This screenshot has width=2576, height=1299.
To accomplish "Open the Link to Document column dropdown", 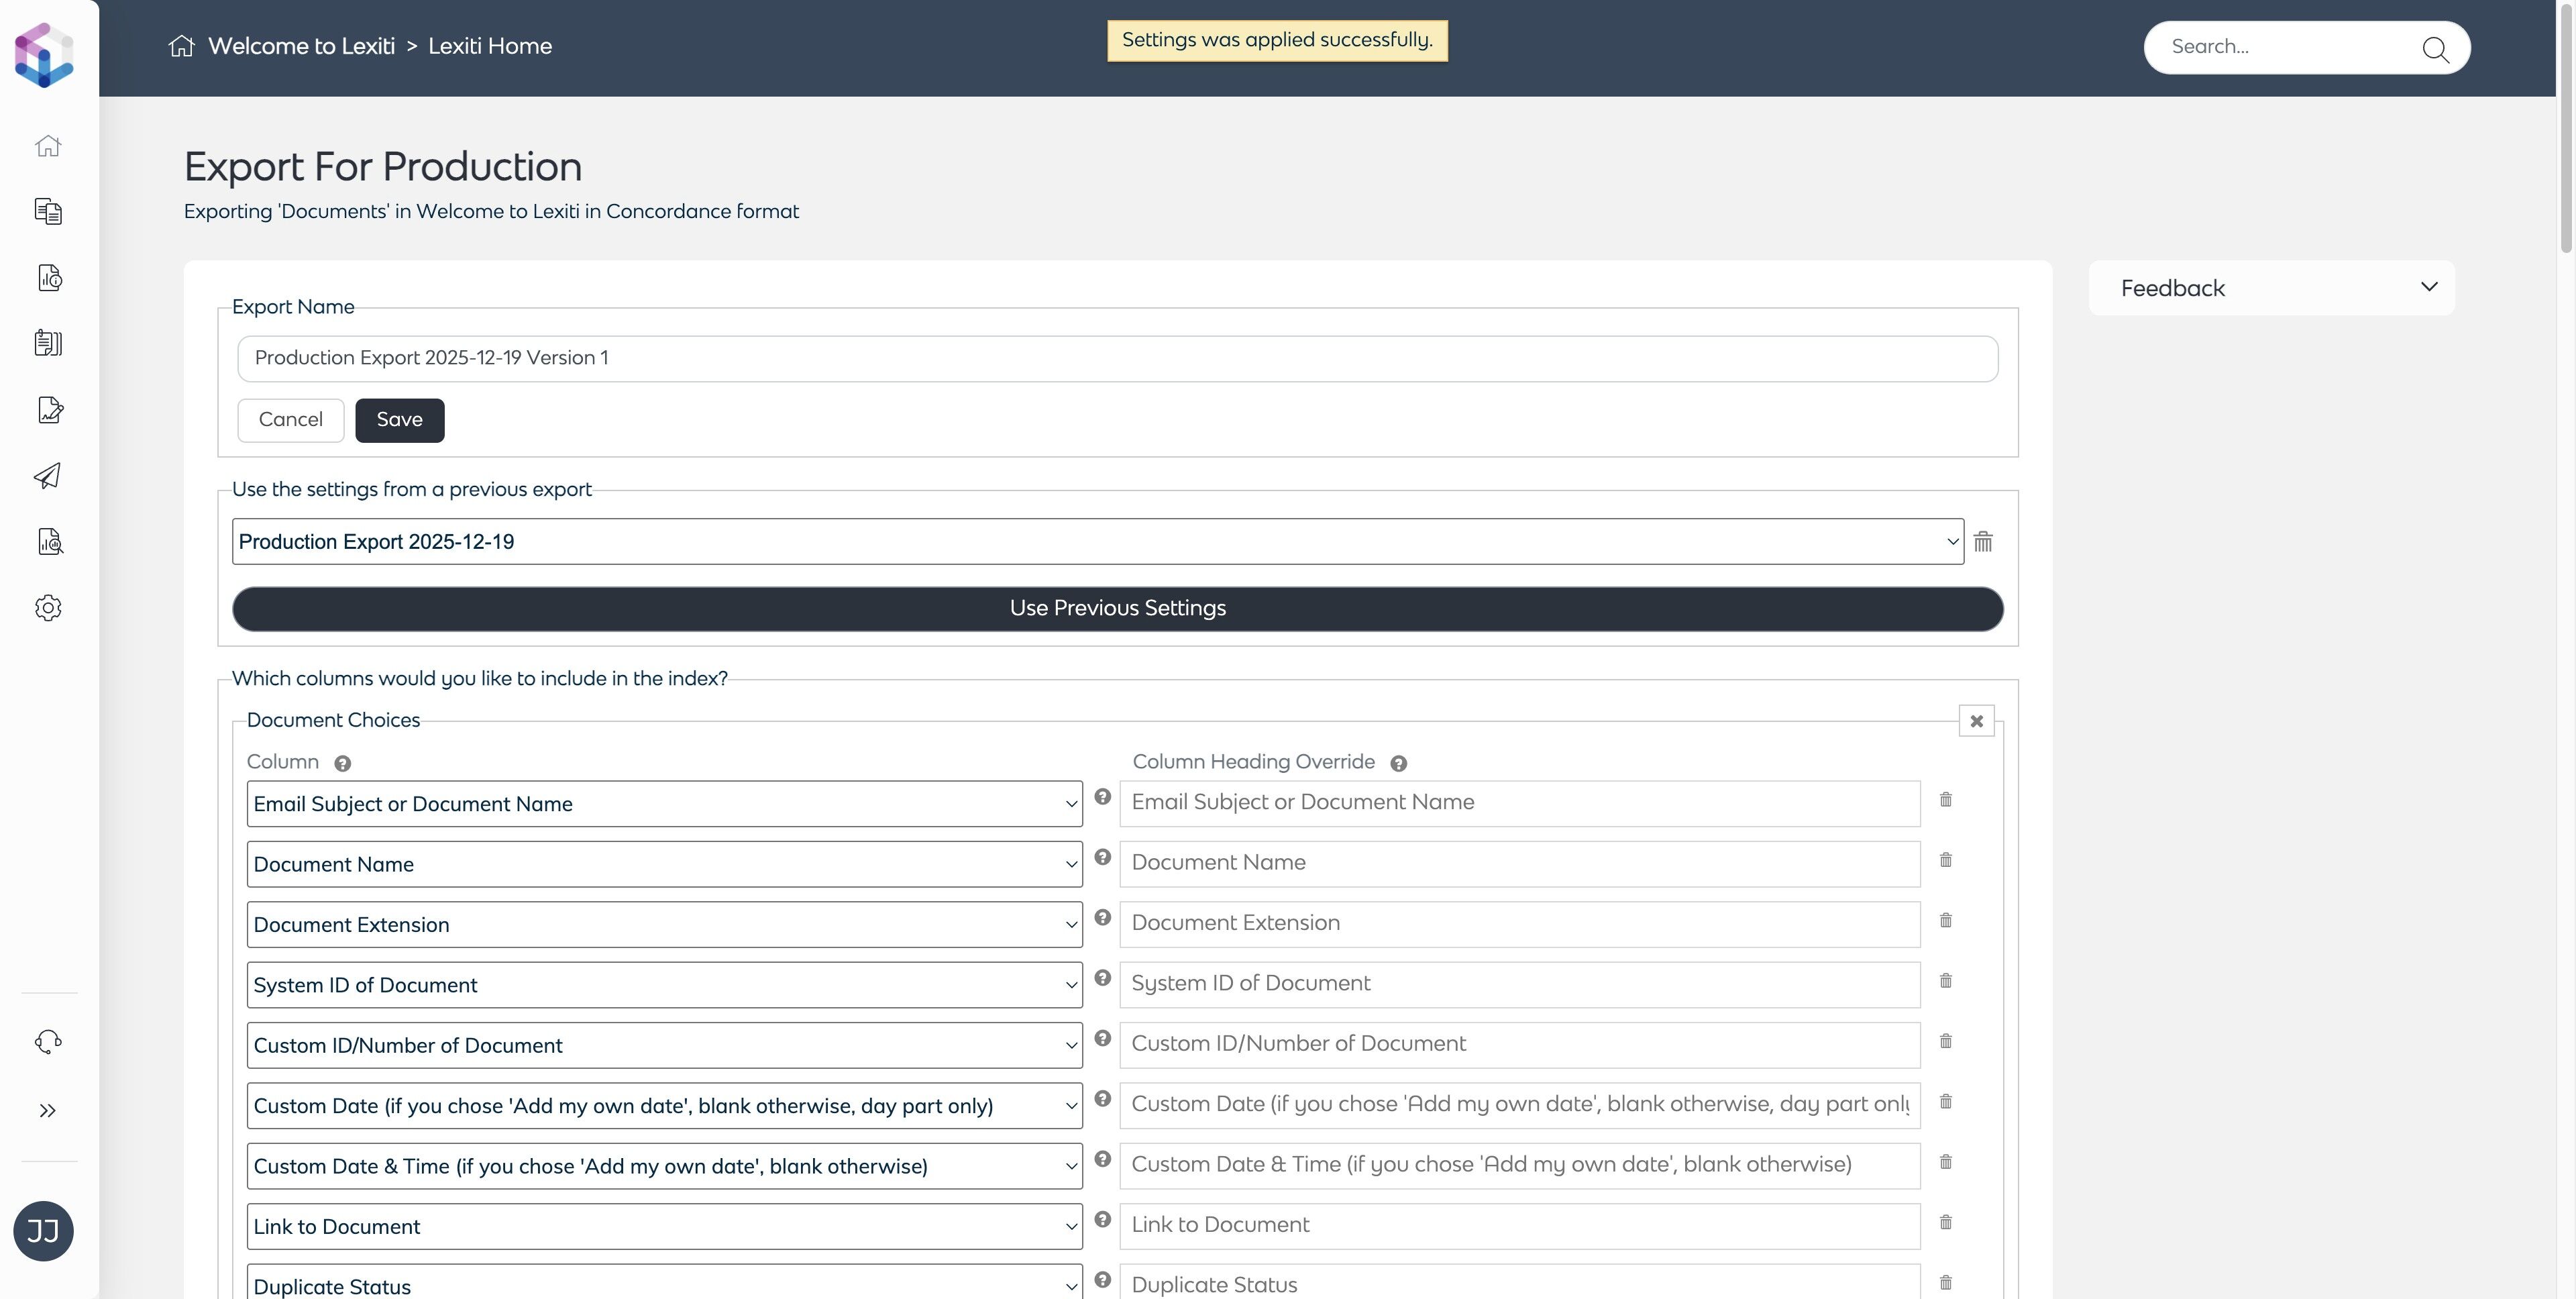I will coord(664,1226).
